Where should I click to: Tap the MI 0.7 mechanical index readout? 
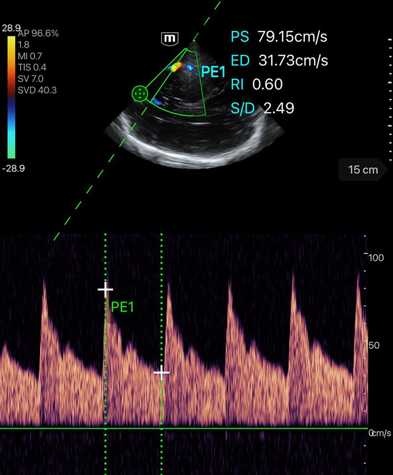(x=28, y=56)
